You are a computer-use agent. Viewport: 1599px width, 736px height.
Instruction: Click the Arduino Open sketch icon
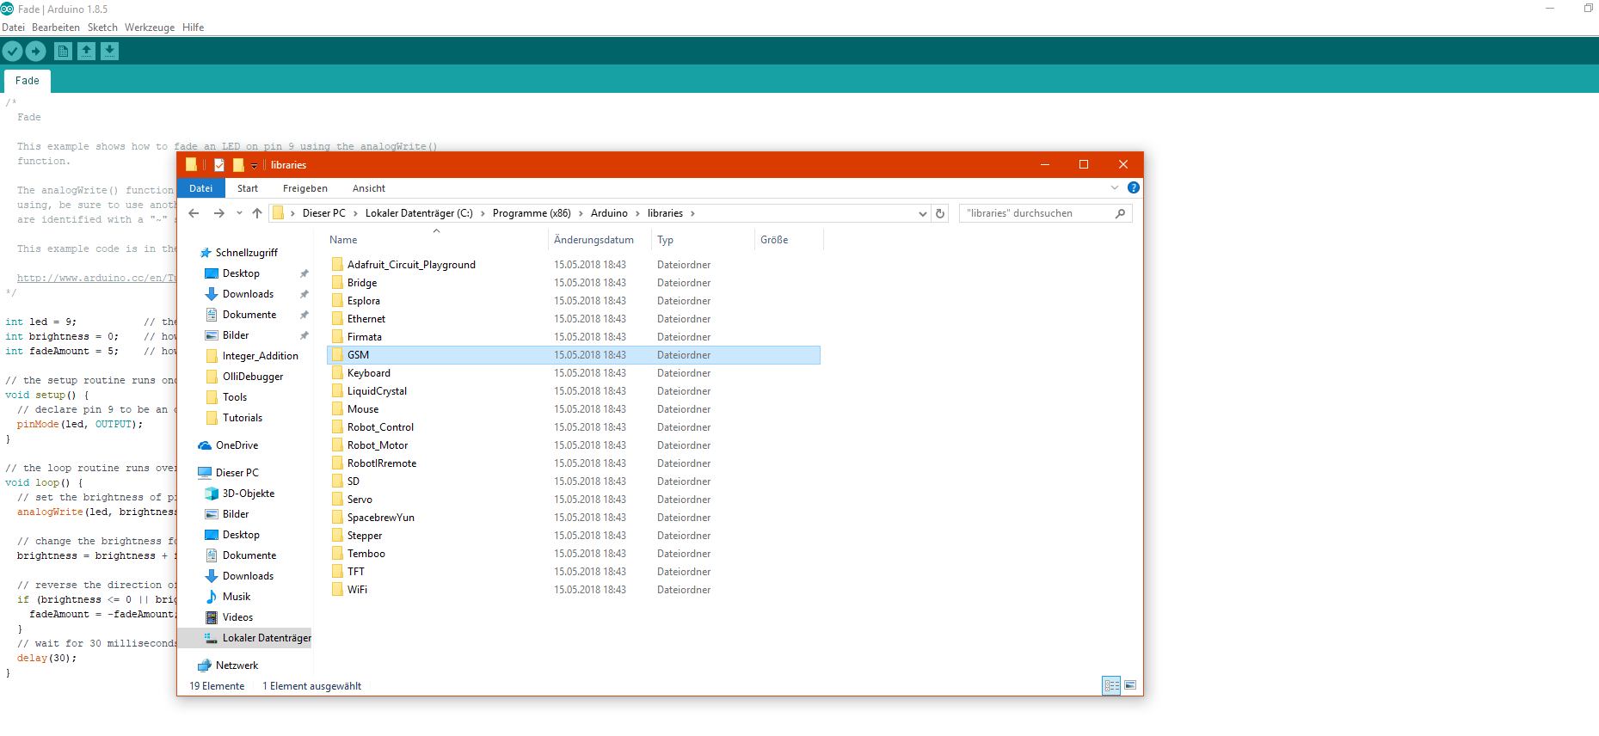87,52
